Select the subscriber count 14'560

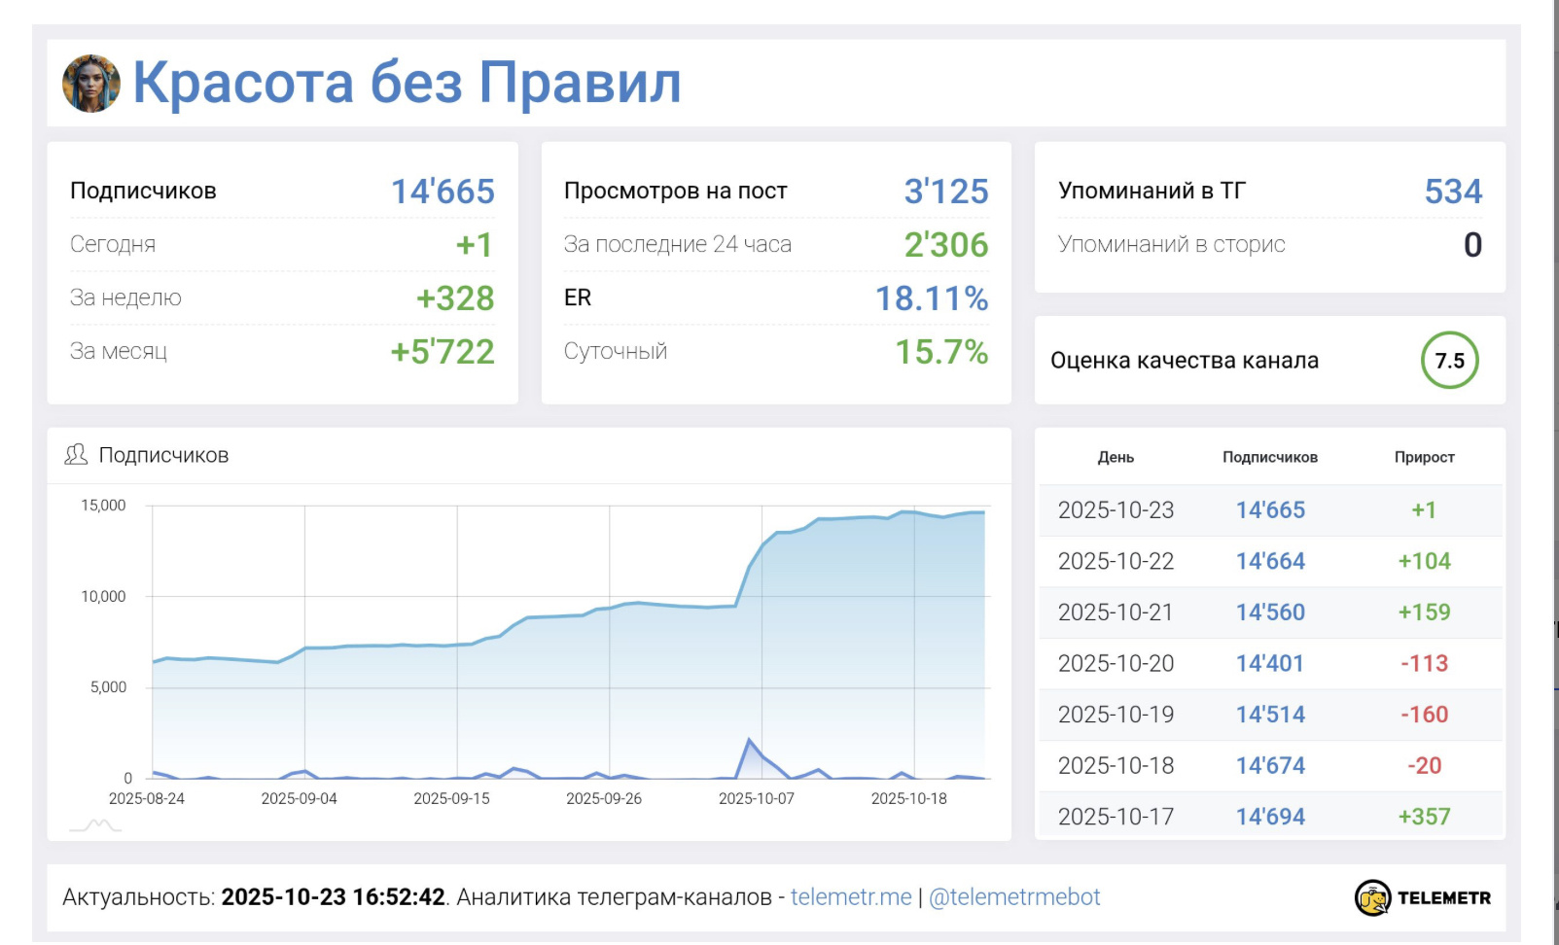[1270, 612]
